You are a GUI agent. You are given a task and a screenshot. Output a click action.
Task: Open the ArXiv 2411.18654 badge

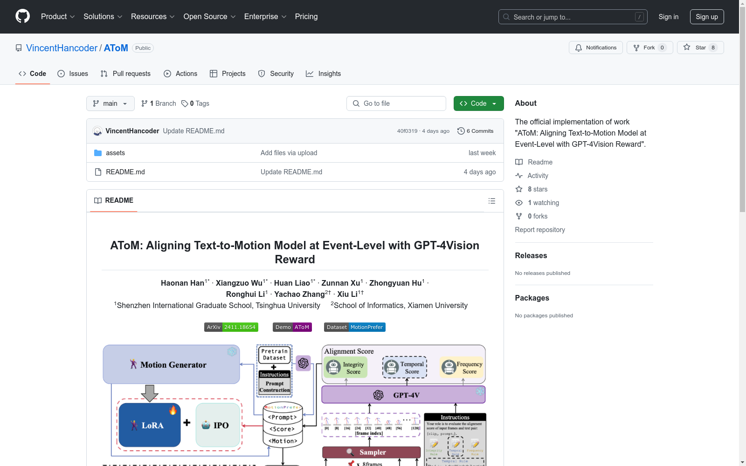pyautogui.click(x=231, y=327)
